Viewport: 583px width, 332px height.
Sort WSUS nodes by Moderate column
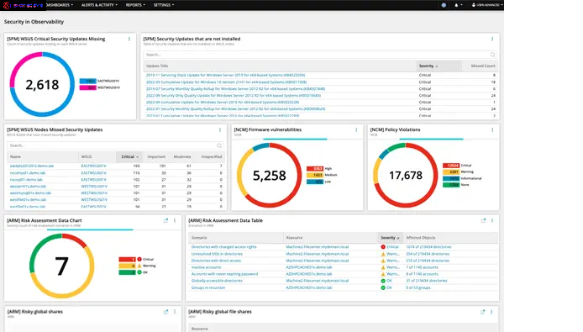[x=181, y=156]
